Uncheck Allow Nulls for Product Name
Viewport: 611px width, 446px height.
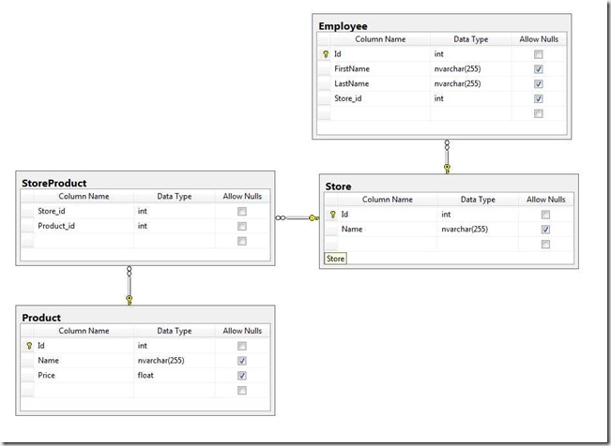point(242,361)
